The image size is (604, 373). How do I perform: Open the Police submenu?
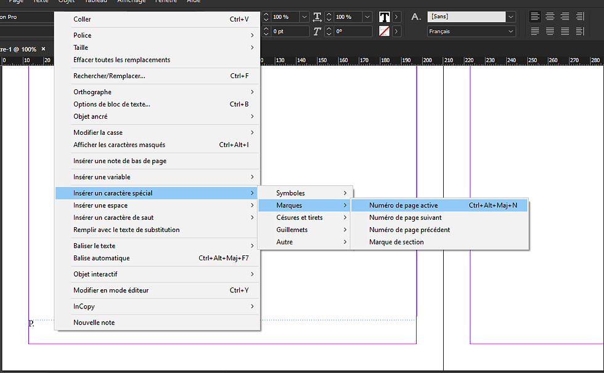point(158,35)
